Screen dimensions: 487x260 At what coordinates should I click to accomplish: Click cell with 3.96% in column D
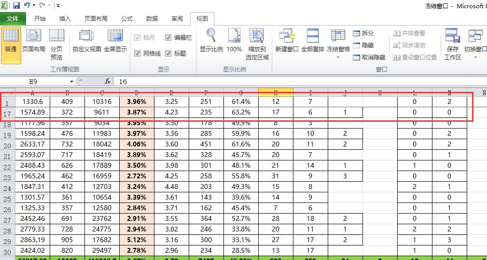pos(137,101)
